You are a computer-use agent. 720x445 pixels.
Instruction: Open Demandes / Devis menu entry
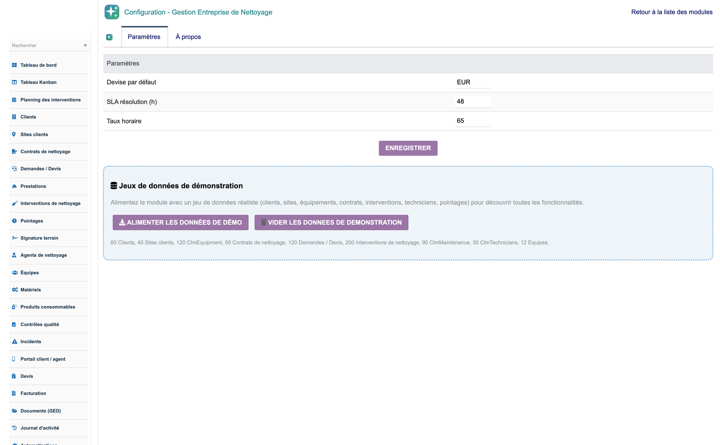[40, 169]
